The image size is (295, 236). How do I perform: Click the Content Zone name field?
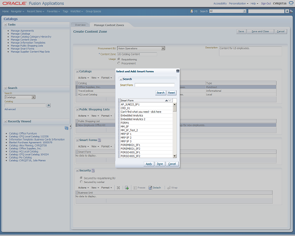point(137,54)
